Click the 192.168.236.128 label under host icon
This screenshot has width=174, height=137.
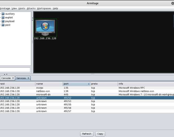pos(45,38)
